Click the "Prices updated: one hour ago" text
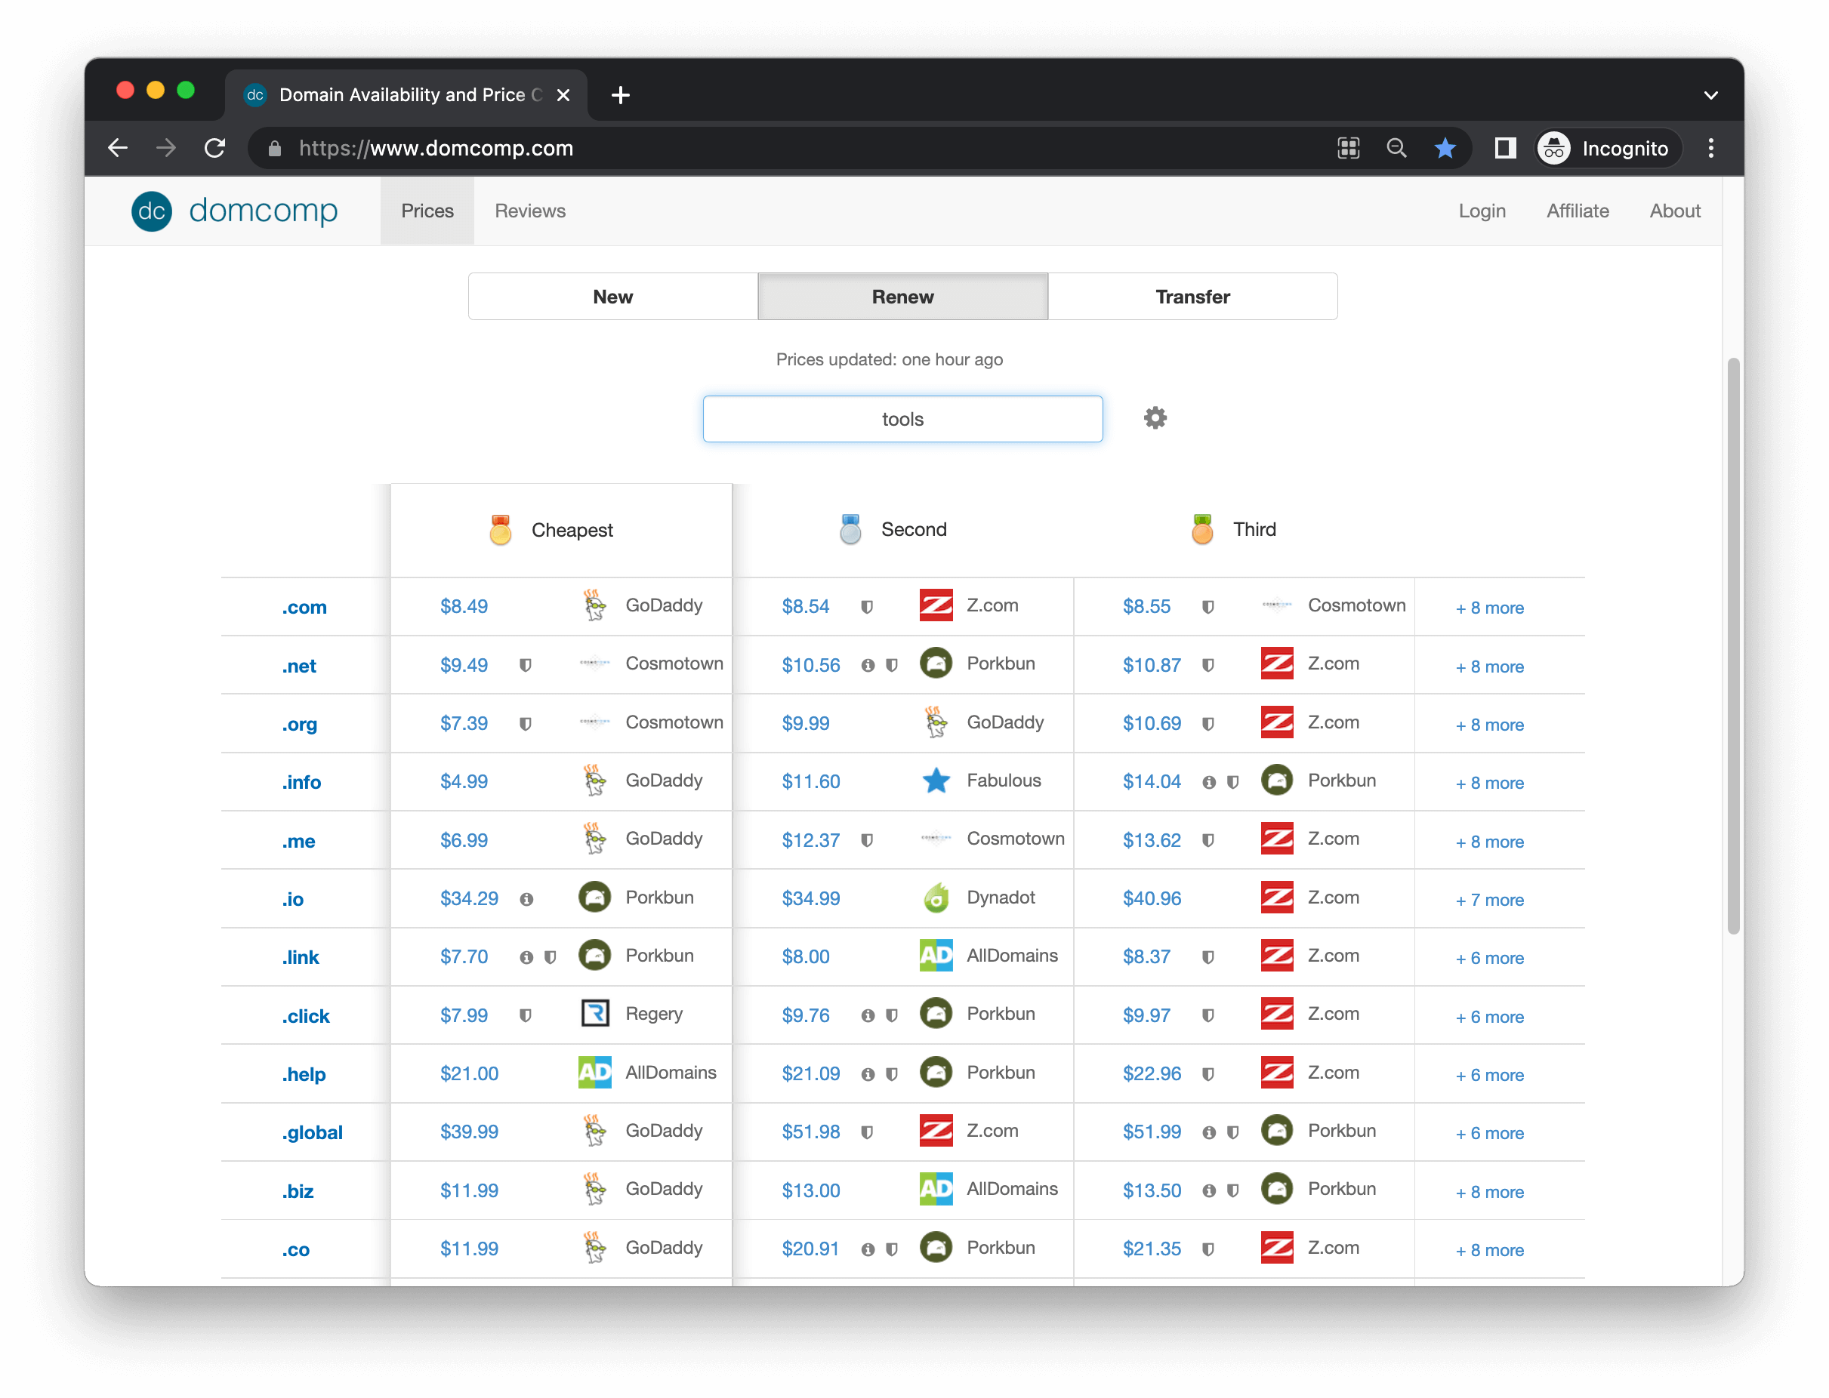Viewport: 1829px width, 1398px height. [889, 359]
